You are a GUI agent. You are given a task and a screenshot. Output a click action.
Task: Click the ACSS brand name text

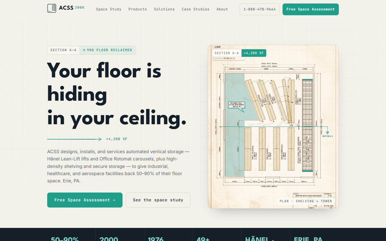(66, 8)
